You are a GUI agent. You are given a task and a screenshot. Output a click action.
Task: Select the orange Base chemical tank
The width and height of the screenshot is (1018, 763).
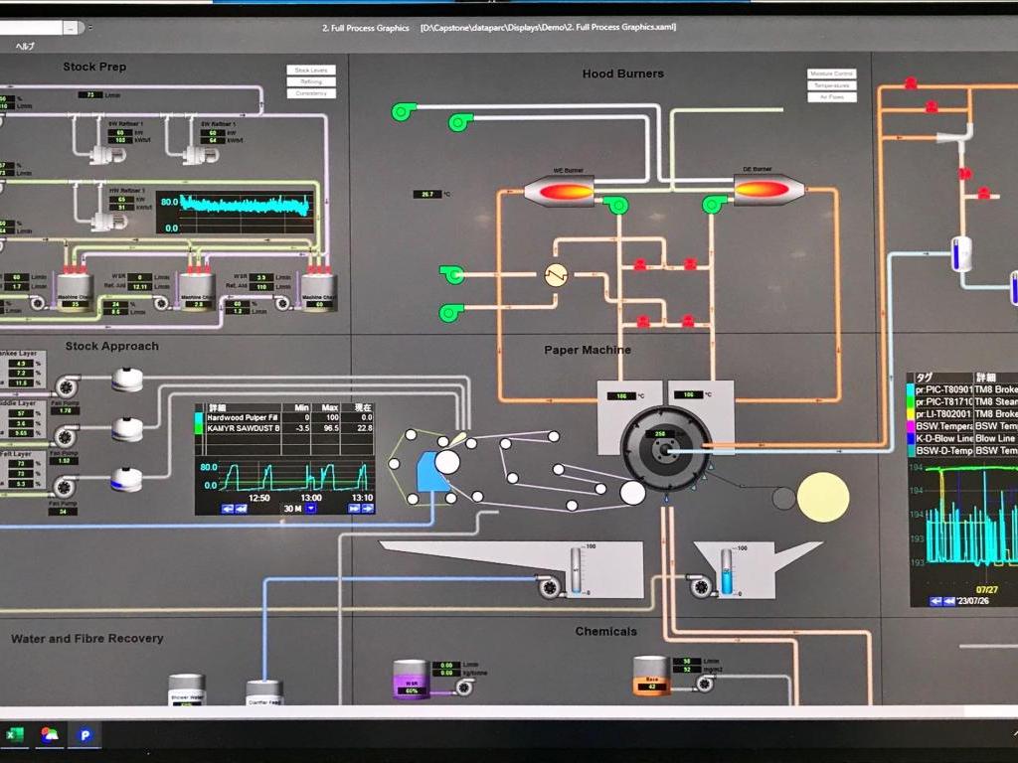(x=652, y=676)
